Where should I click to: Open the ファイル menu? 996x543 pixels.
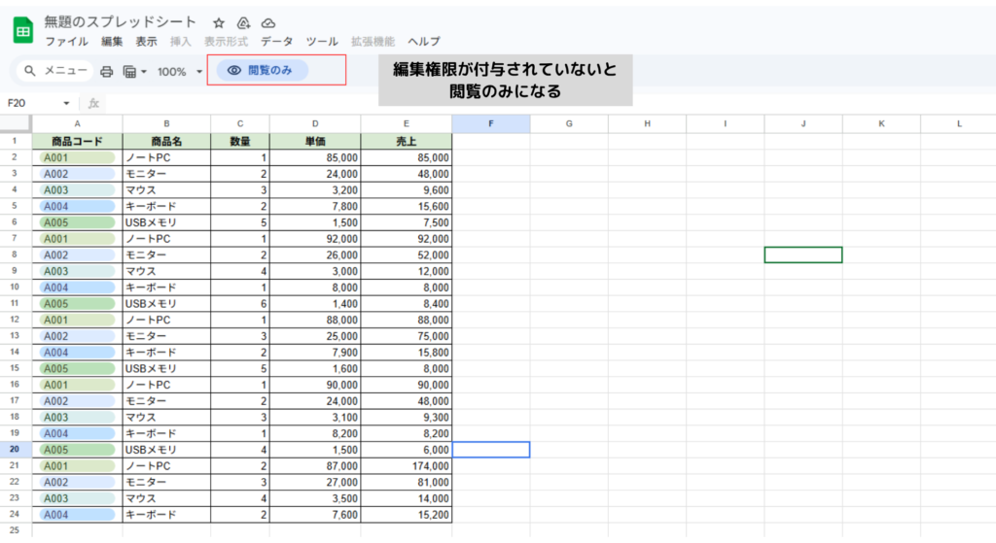(x=67, y=42)
